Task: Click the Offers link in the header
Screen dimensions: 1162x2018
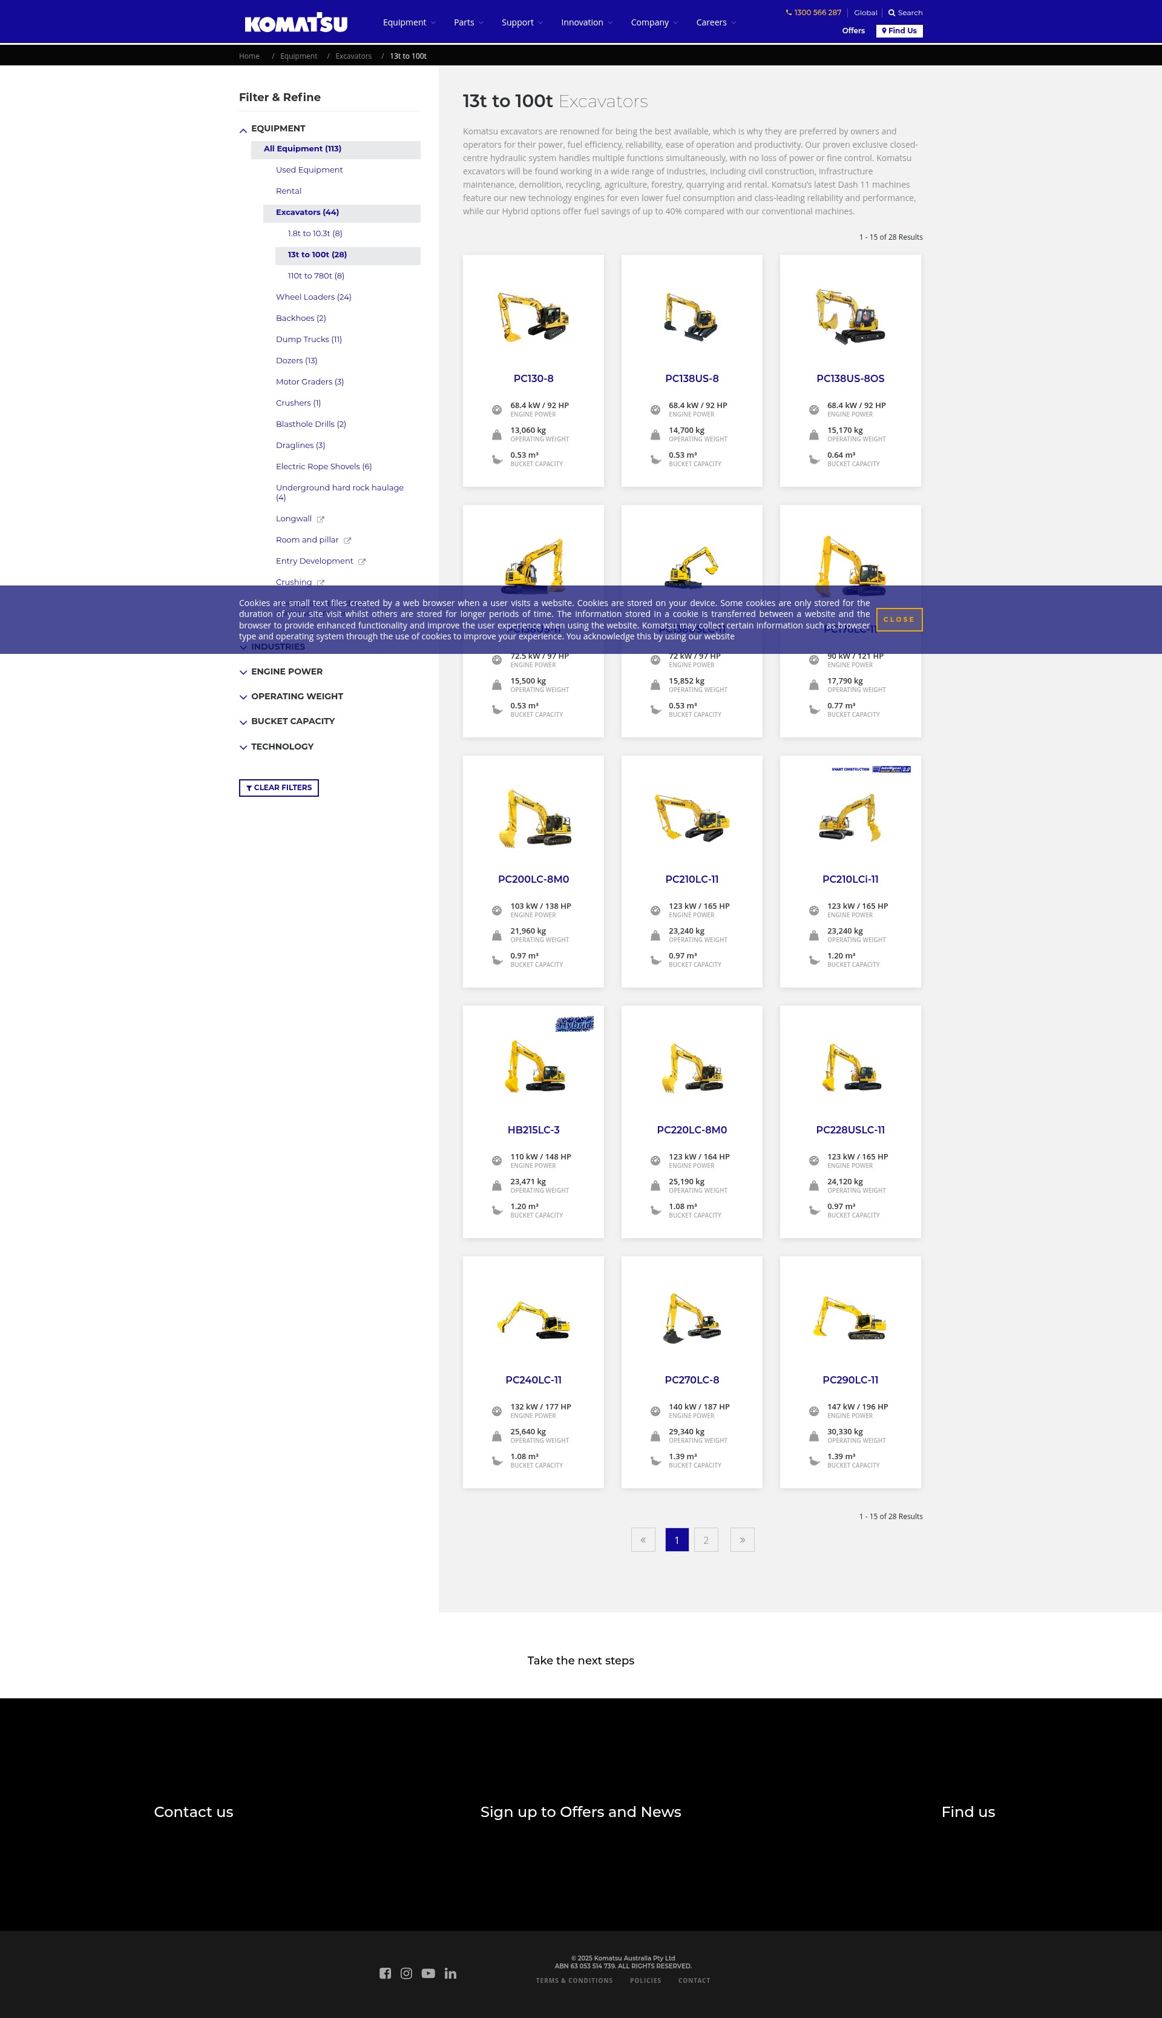Action: point(853,30)
